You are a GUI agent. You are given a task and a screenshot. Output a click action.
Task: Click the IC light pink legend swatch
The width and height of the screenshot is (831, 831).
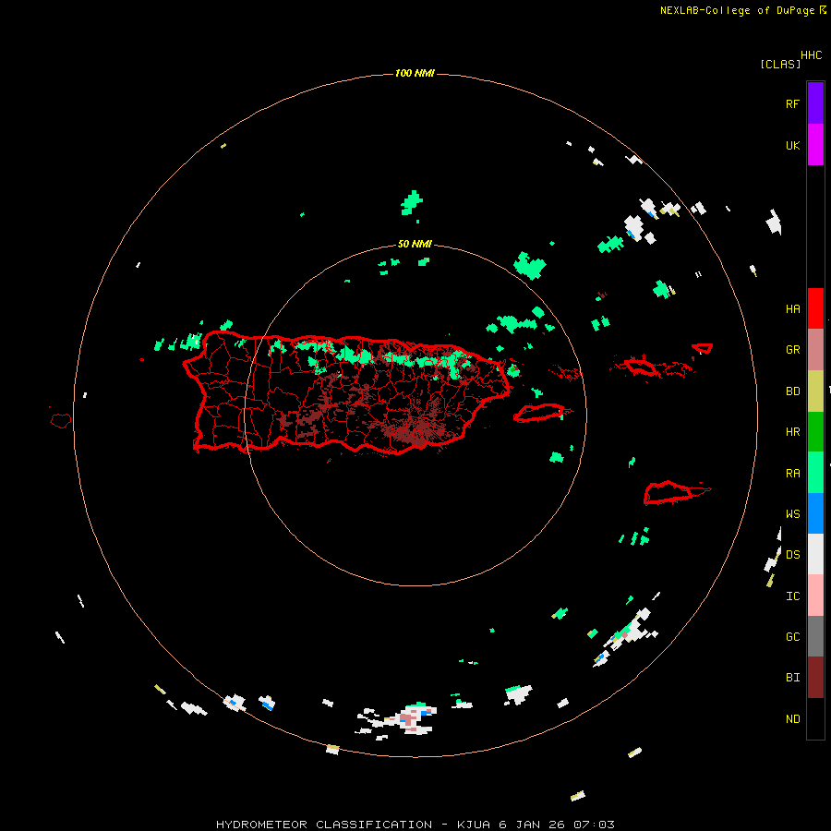(x=815, y=596)
